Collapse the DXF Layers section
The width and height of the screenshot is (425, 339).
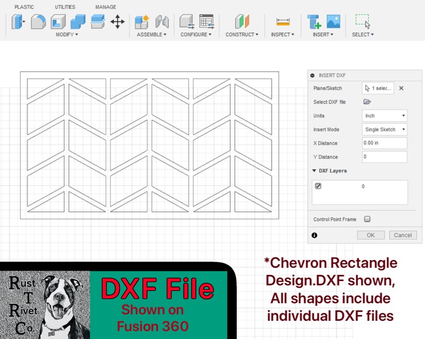click(314, 171)
